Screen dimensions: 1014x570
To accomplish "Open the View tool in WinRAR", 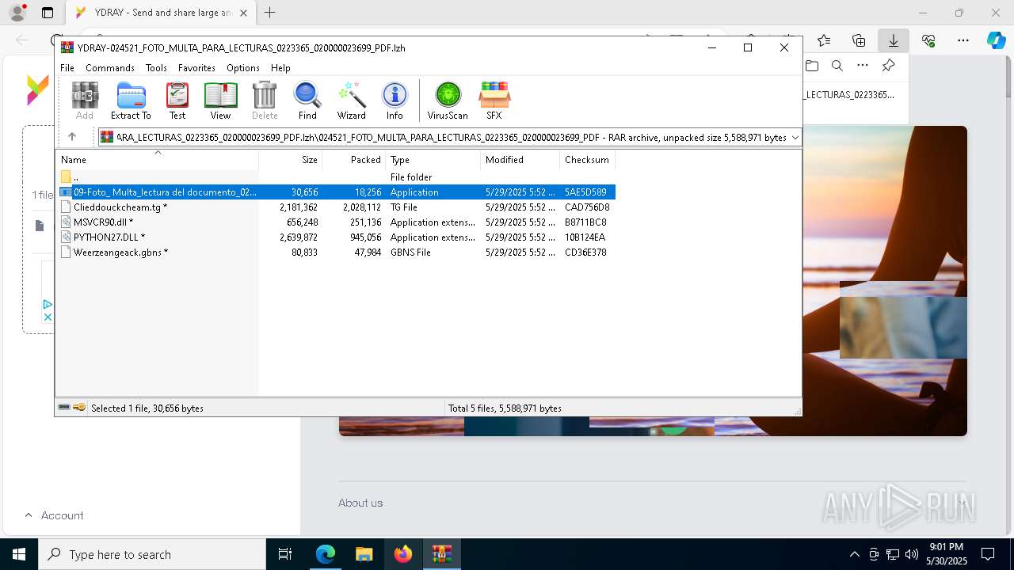I will click(x=220, y=101).
